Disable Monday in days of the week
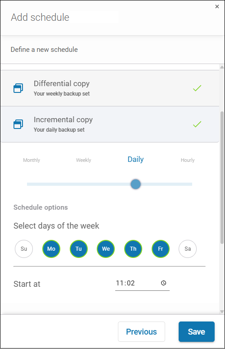Viewport: 225px width, 349px height. coord(51,249)
